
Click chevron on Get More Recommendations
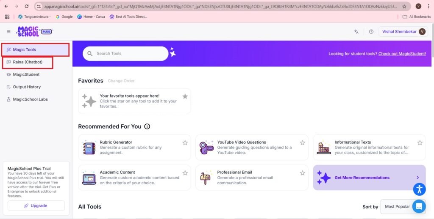click(417, 178)
